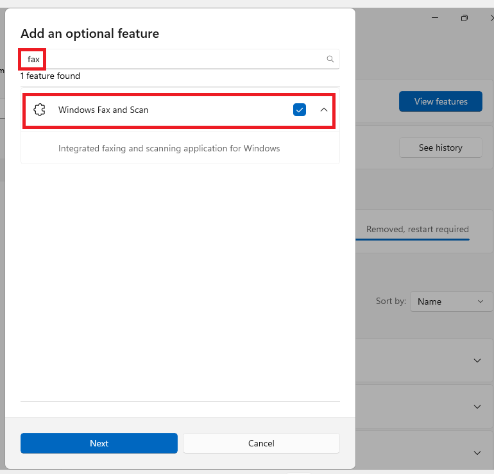
Task: Expand the bottom feature row chevron
Action: pos(477,452)
